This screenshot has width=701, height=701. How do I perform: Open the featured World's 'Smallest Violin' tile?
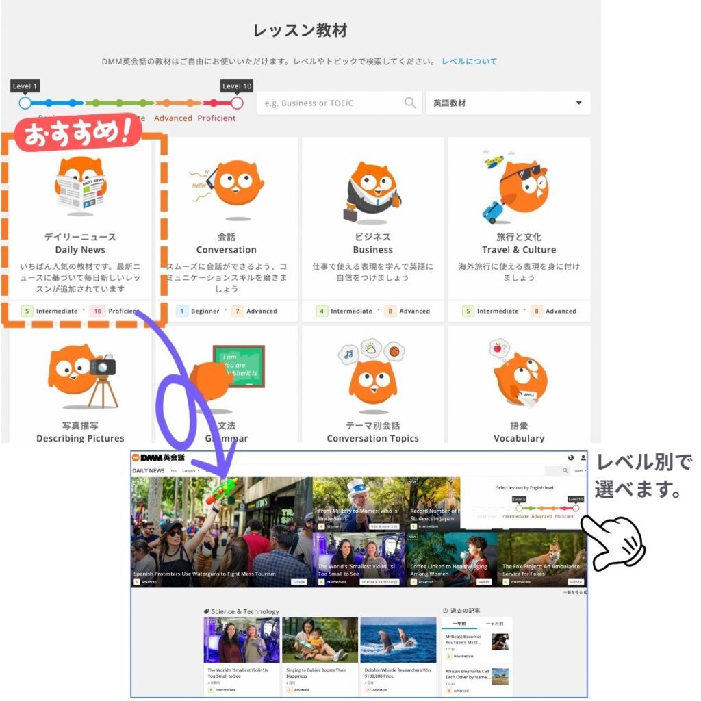point(359,559)
